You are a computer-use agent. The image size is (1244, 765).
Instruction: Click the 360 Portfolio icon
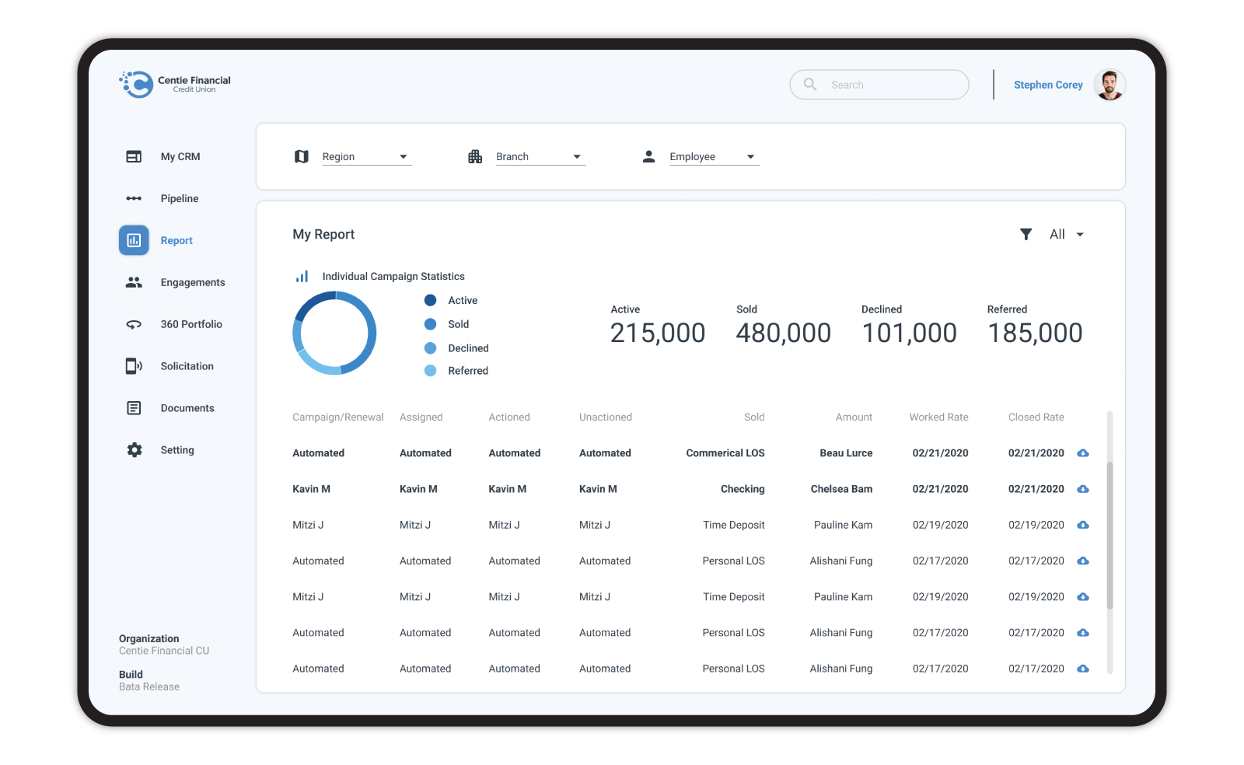134,324
